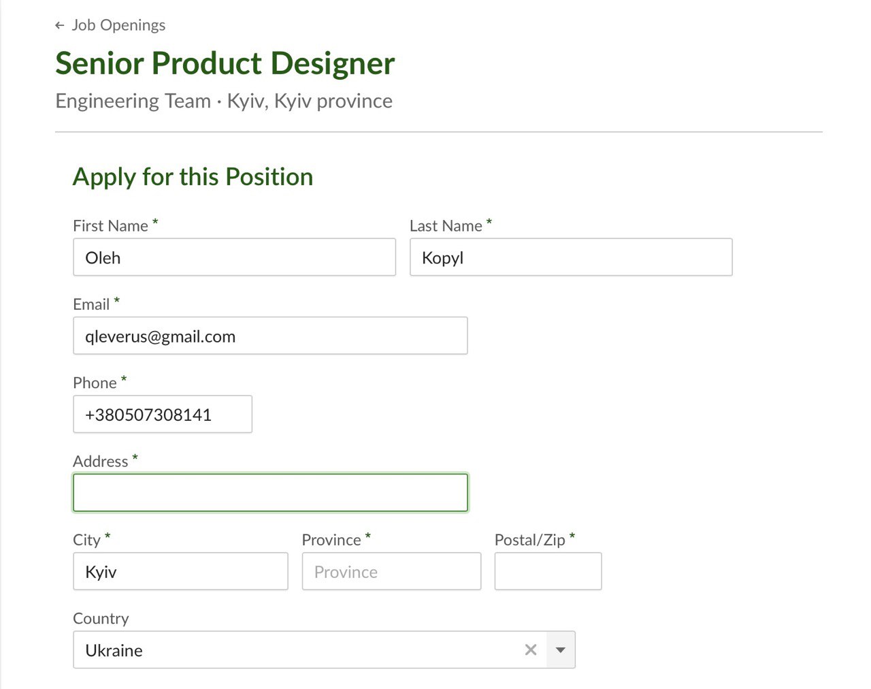Focus the First Name field containing Oleh

234,257
